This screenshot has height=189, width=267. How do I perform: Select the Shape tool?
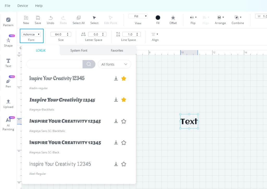click(8, 42)
